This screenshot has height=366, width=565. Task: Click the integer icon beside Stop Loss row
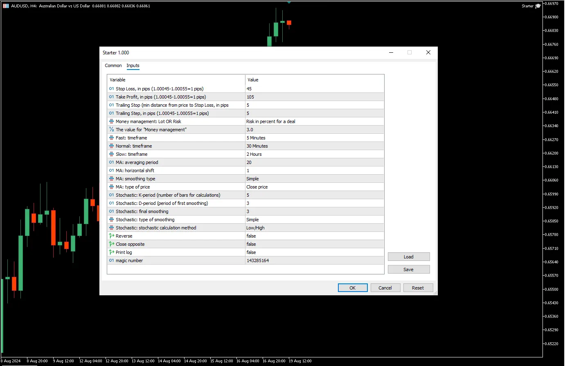111,89
